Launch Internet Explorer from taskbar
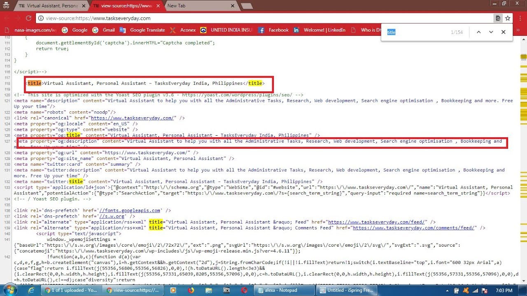 point(32,290)
